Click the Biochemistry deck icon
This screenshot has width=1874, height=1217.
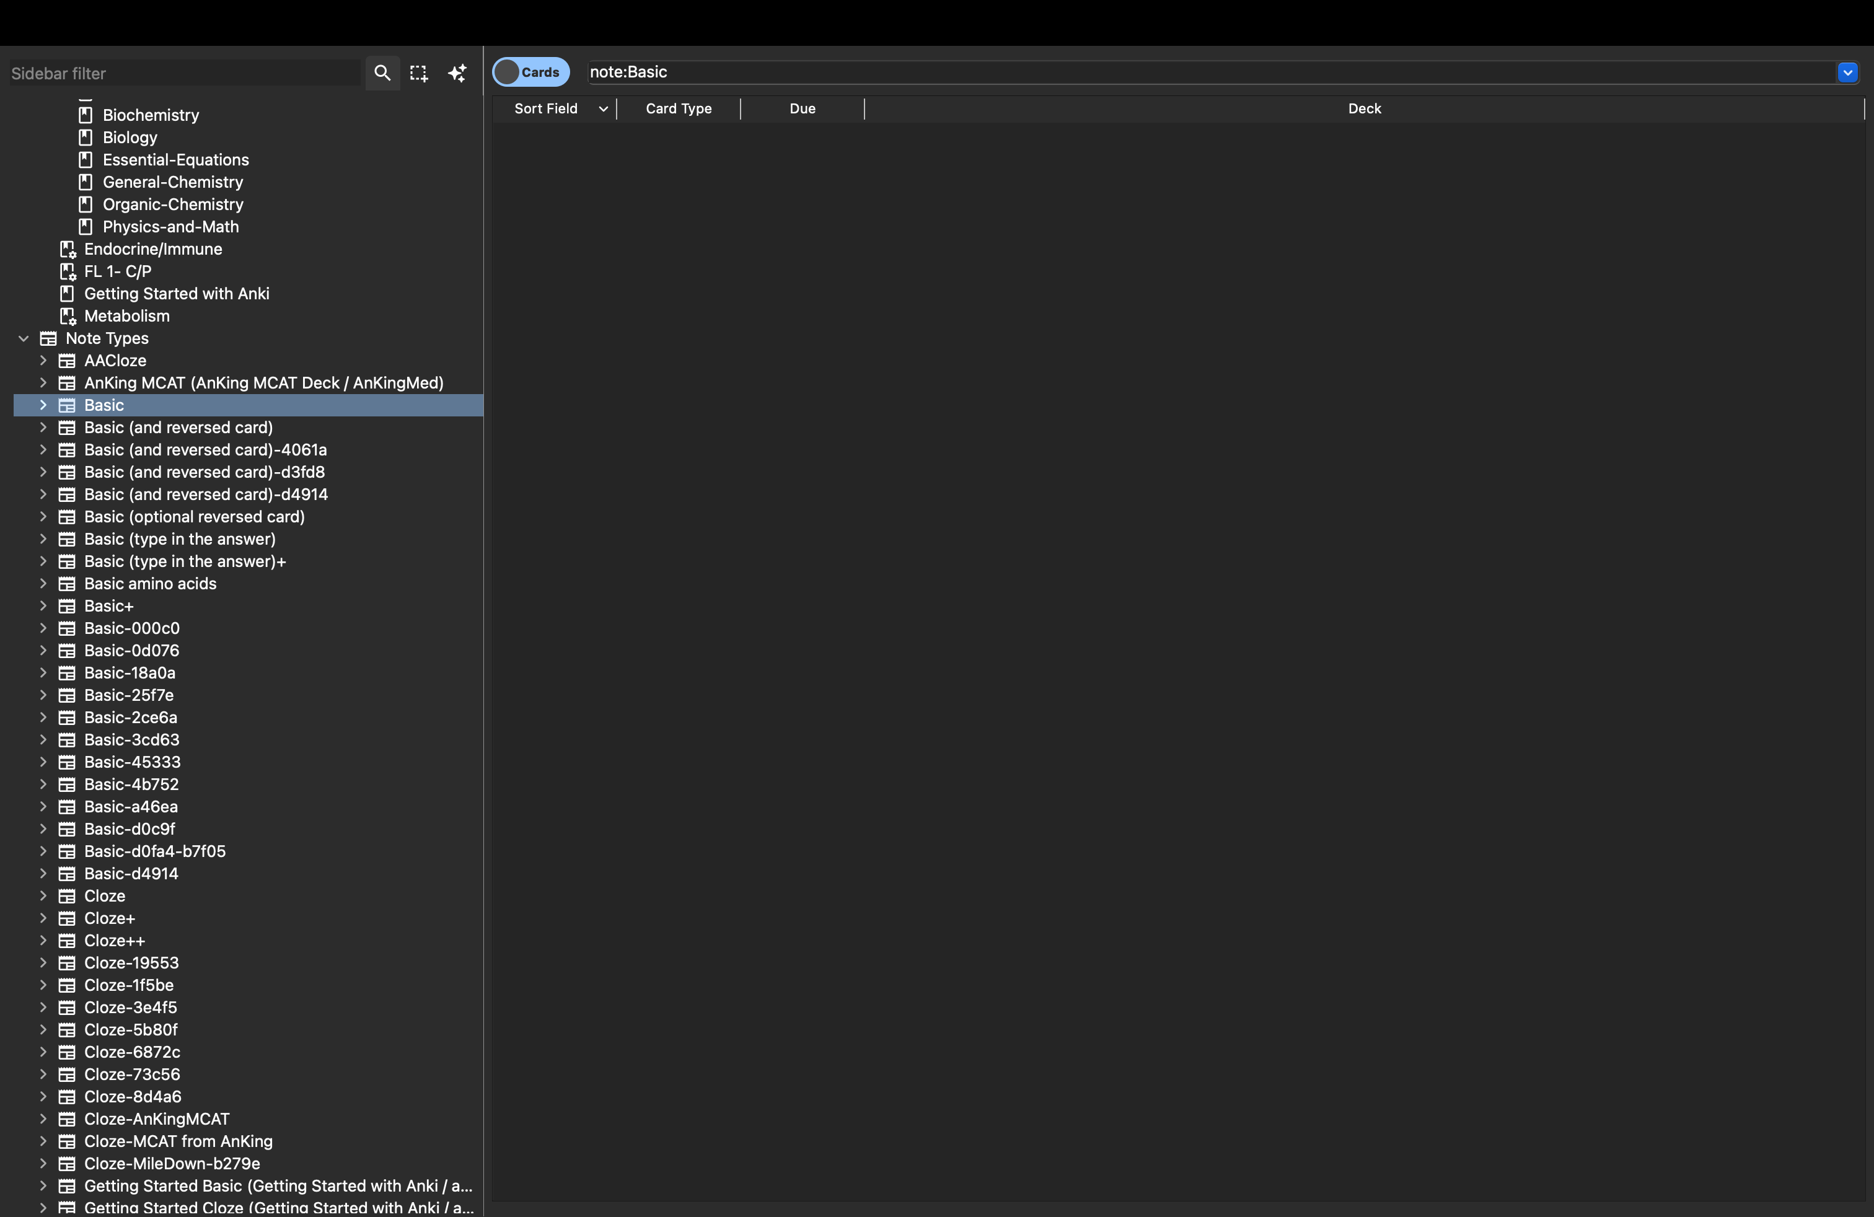point(86,115)
